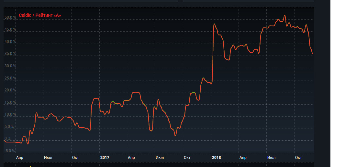The height and width of the screenshot is (167, 356).
Task: Click the final endpoint of the orange line
Action: point(312,54)
